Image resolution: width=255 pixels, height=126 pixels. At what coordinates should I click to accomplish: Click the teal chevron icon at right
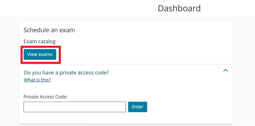coord(225,71)
